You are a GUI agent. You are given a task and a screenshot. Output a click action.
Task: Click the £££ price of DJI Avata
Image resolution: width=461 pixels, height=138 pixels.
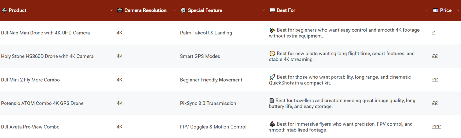click(x=436, y=127)
